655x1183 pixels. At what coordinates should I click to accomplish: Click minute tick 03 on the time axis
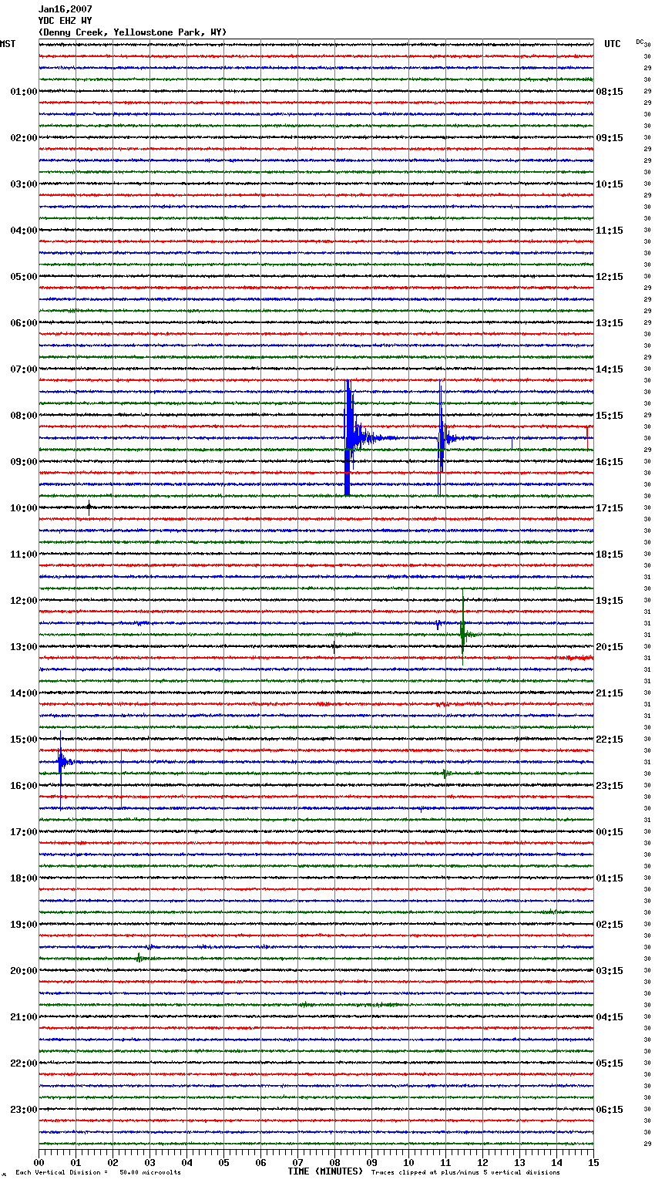[x=150, y=1163]
